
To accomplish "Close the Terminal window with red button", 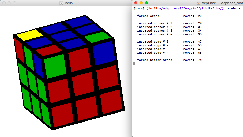I will coord(136,3).
